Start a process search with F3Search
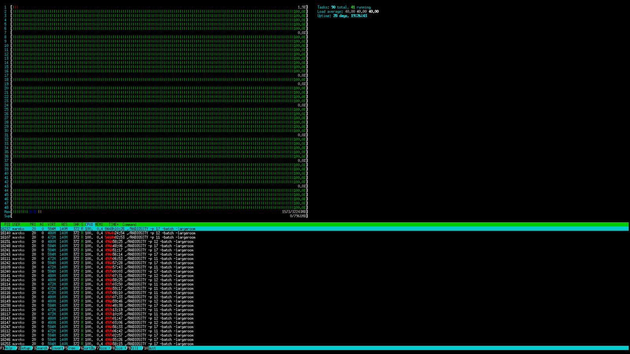The width and height of the screenshot is (630, 354). pyautogui.click(x=39, y=348)
